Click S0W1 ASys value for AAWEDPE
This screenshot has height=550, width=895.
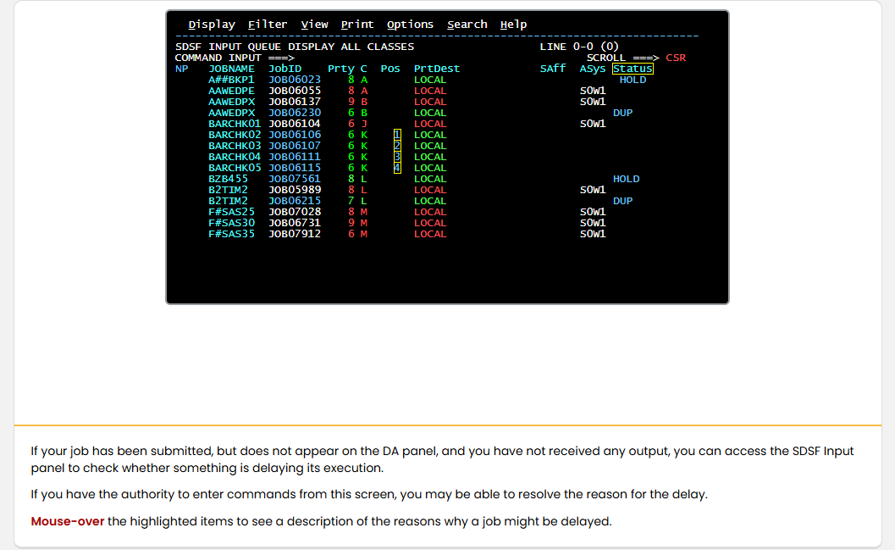pyautogui.click(x=593, y=91)
